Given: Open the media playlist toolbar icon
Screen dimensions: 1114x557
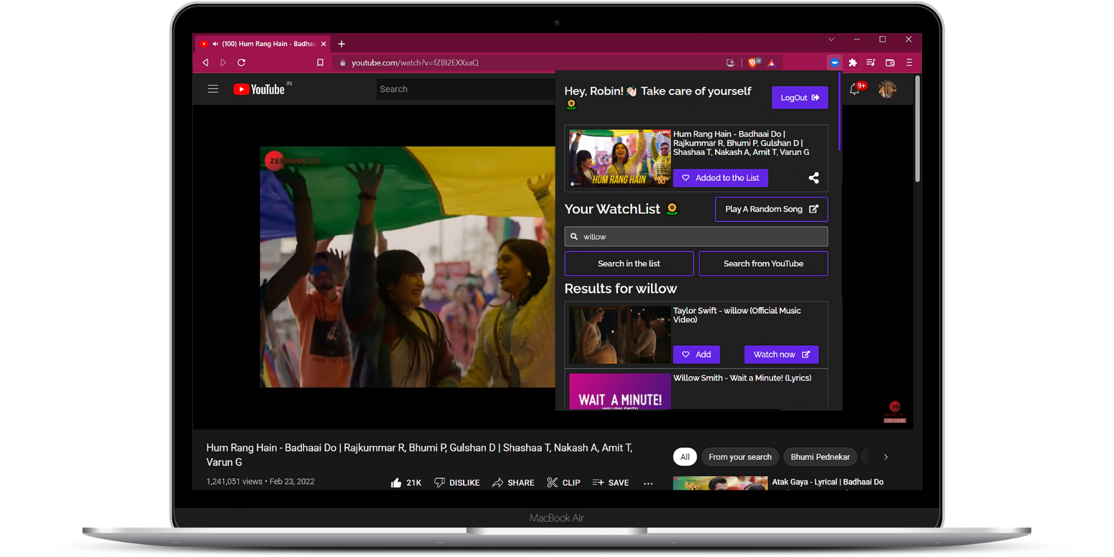Looking at the screenshot, I should pos(871,63).
